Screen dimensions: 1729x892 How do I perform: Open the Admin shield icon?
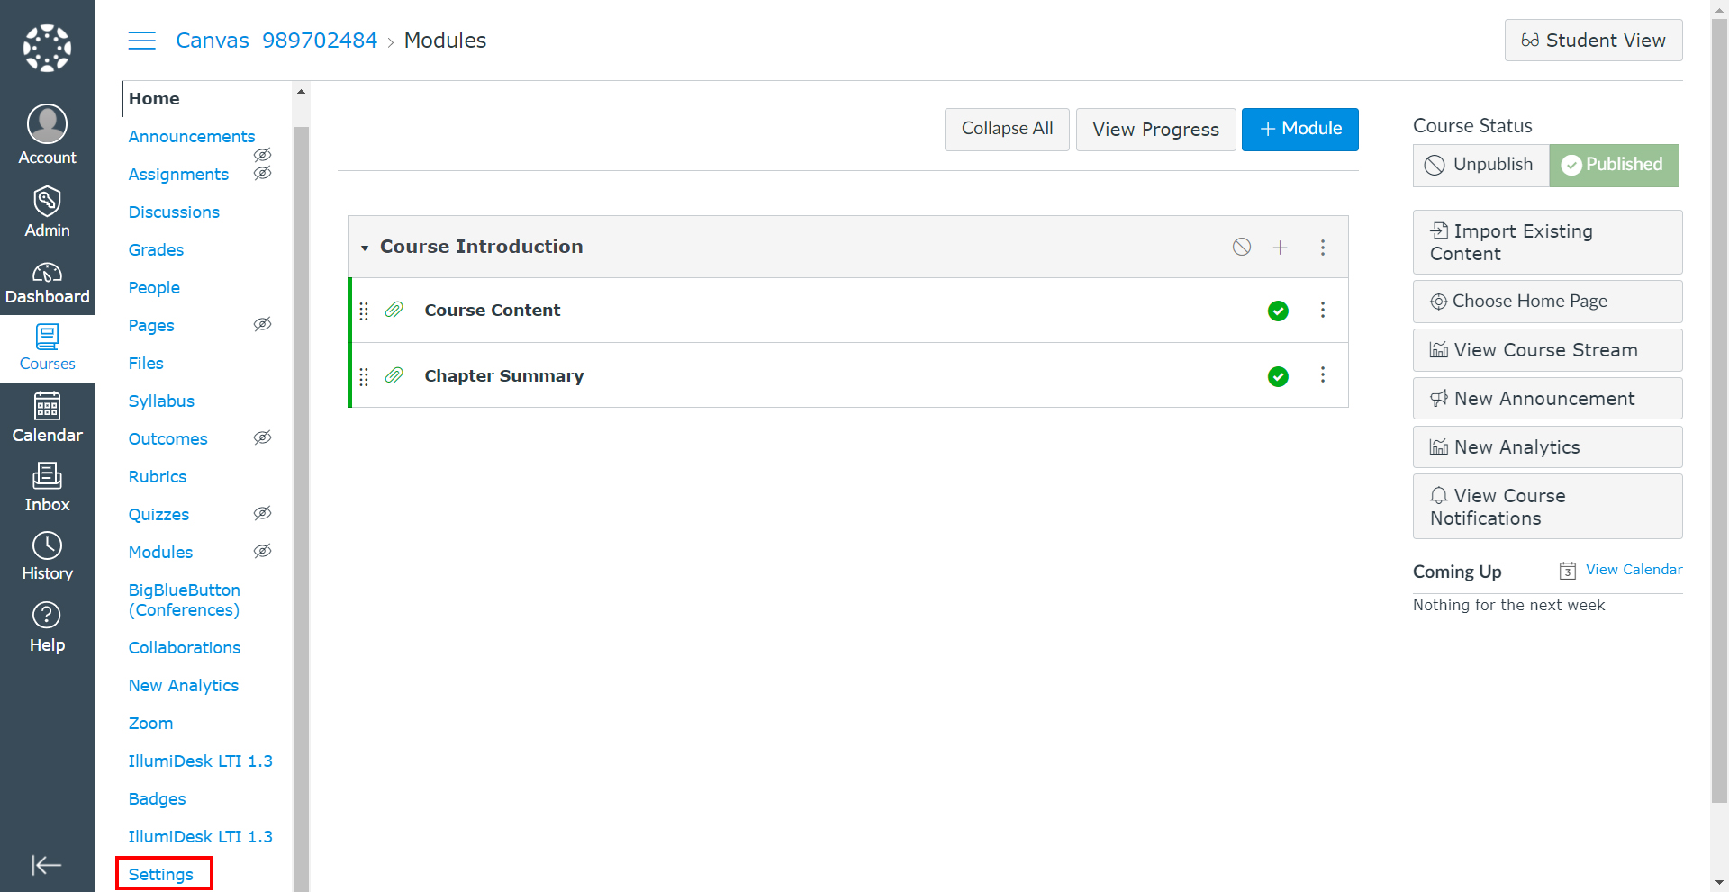click(47, 201)
